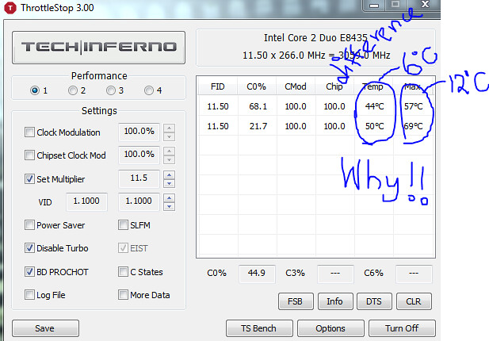This screenshot has height=341, width=489.
Task: Select Performance profile 2
Action: click(73, 90)
